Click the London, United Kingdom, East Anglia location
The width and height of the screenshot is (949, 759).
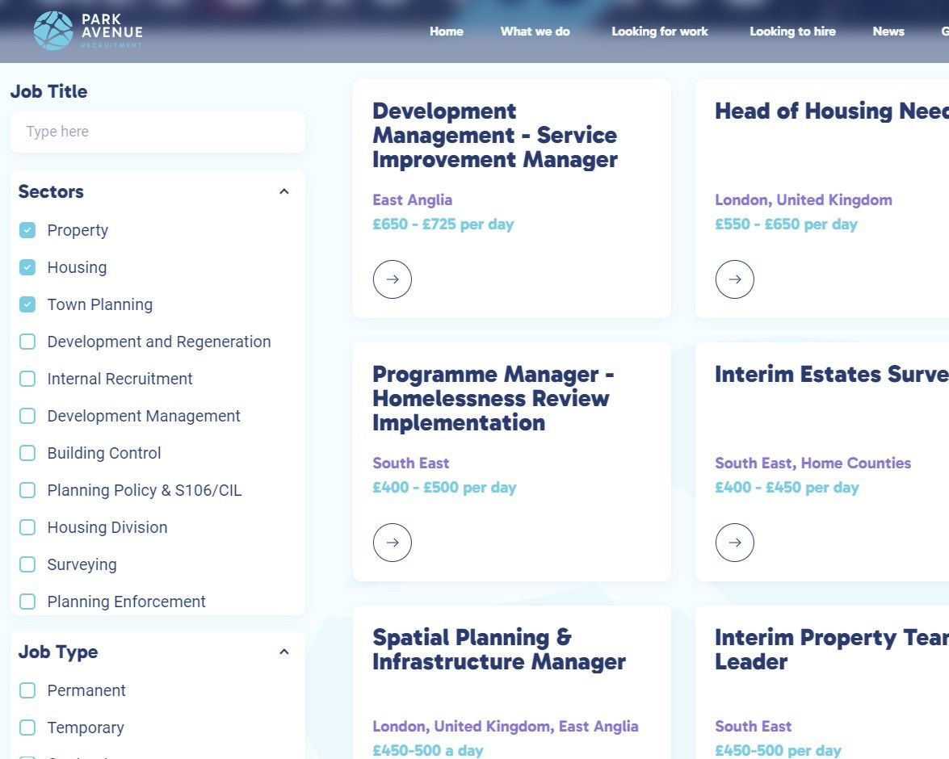[506, 727]
